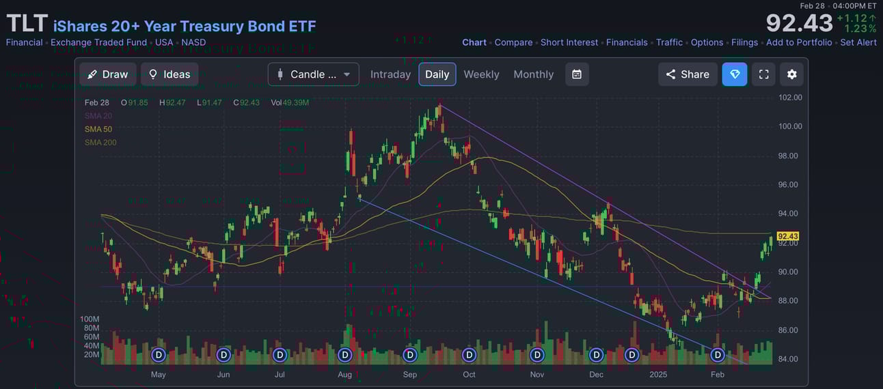Open the Financial sector link
Image resolution: width=883 pixels, height=389 pixels.
pyautogui.click(x=24, y=42)
